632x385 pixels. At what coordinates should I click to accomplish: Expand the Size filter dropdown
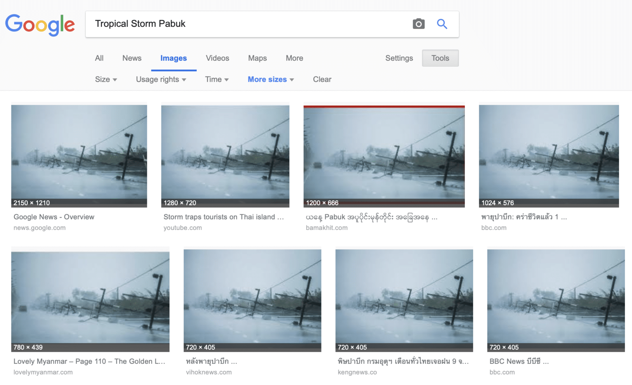[x=106, y=79]
